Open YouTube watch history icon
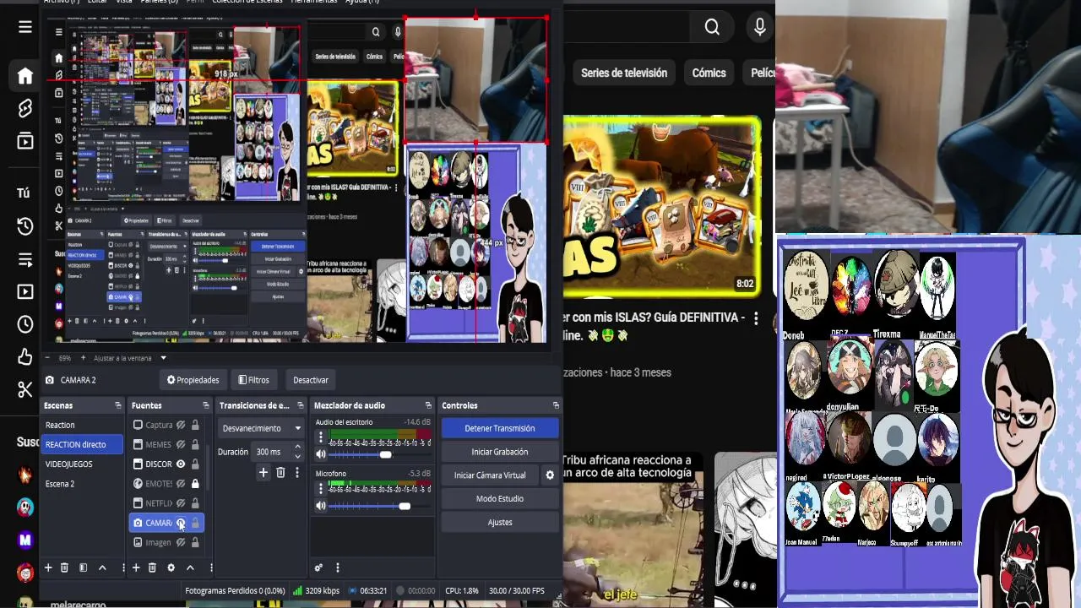1081x608 pixels. coord(24,226)
